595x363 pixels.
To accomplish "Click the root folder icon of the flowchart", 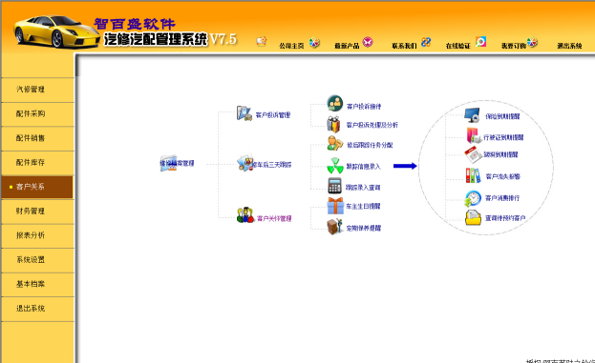I will [x=168, y=163].
